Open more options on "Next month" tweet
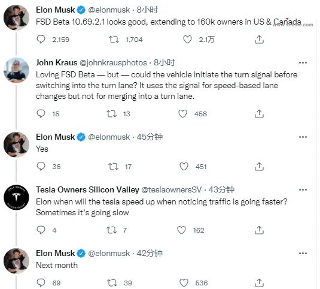The height and width of the screenshot is (289, 320). point(303,253)
